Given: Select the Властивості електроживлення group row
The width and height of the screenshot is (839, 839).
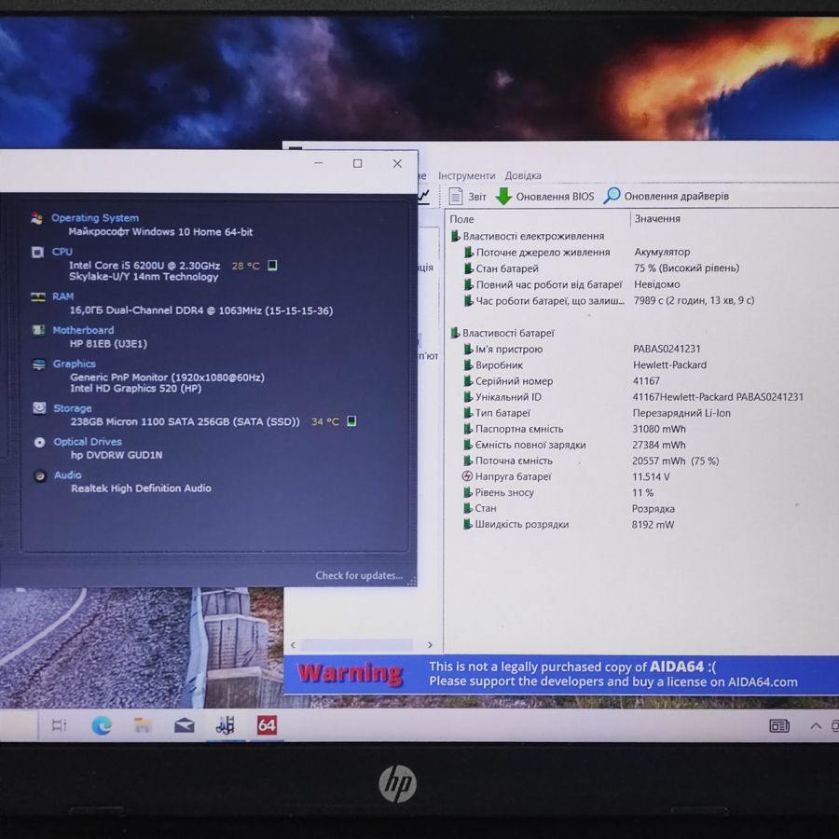Looking at the screenshot, I should pyautogui.click(x=527, y=236).
